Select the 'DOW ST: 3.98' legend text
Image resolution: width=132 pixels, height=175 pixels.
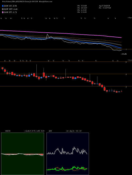click(10, 6)
